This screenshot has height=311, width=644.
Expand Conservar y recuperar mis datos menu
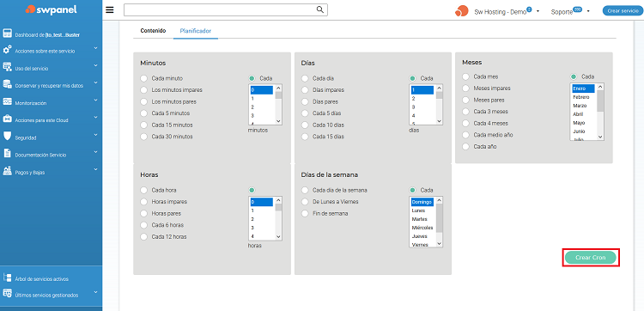[x=95, y=82]
